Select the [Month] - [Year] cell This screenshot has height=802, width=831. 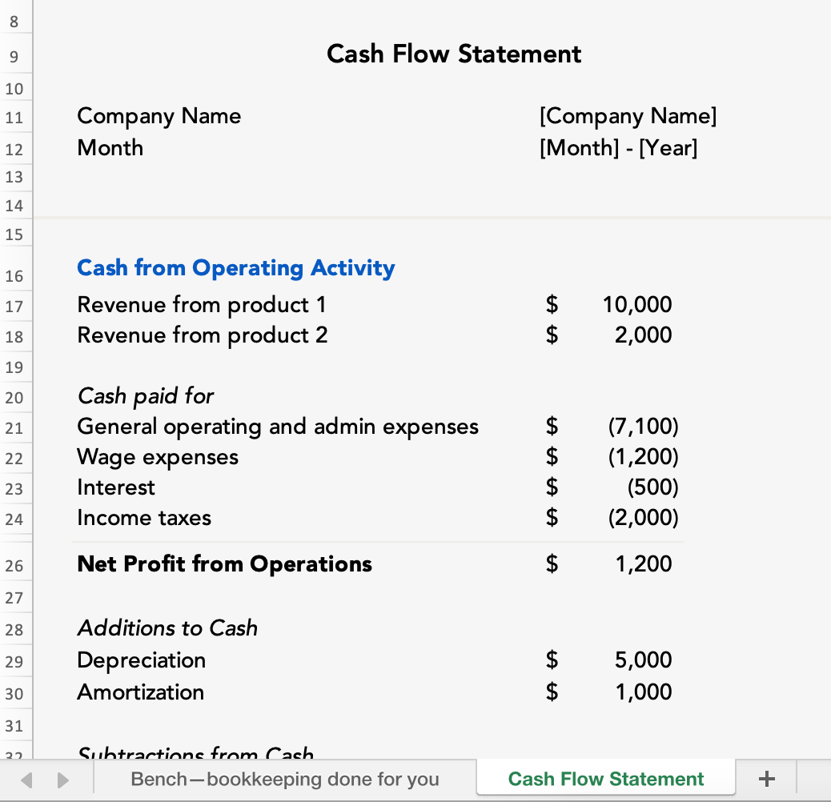[x=618, y=148]
